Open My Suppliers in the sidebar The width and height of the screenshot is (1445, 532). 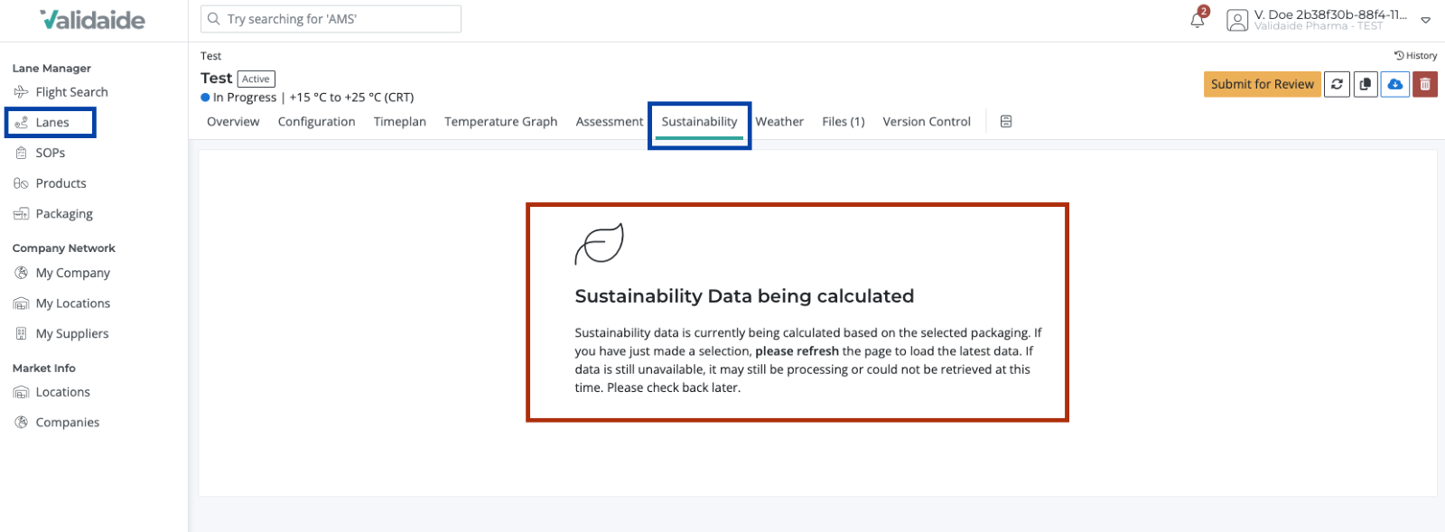tap(61, 333)
